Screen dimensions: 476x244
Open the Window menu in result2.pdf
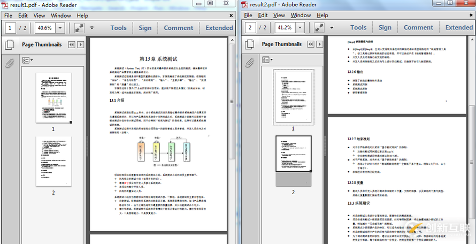tap(301, 16)
